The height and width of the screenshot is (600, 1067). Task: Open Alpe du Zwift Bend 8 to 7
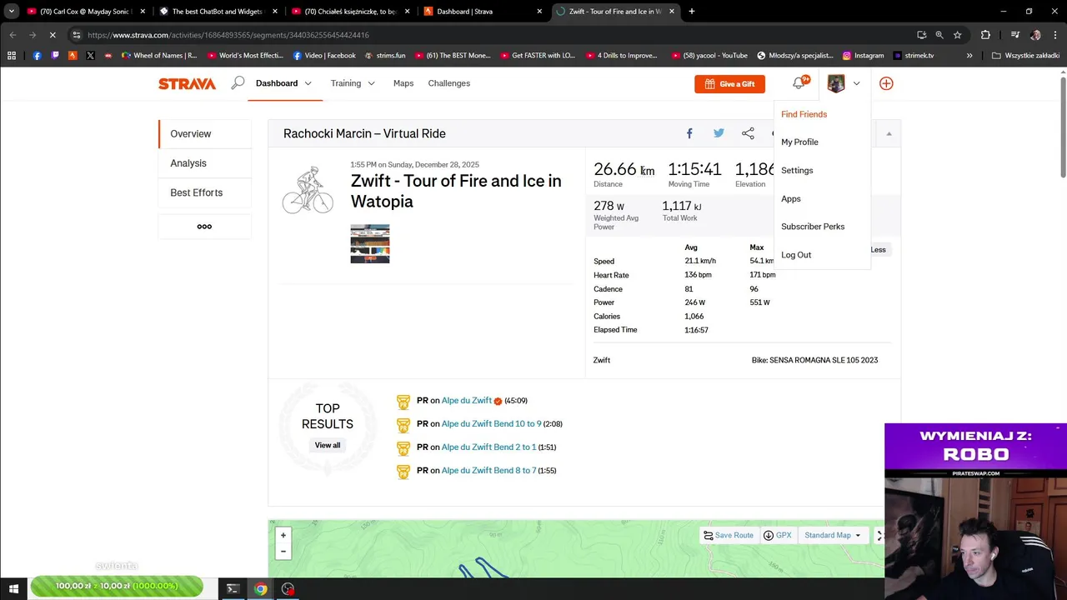point(488,470)
